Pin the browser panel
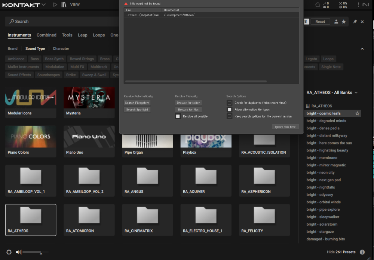The image size is (374, 260). pyautogui.click(x=355, y=22)
